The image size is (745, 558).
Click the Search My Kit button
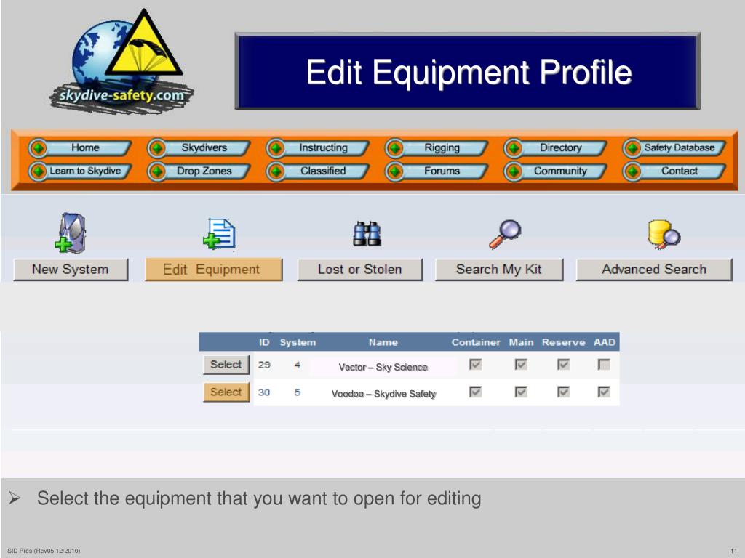(x=499, y=270)
